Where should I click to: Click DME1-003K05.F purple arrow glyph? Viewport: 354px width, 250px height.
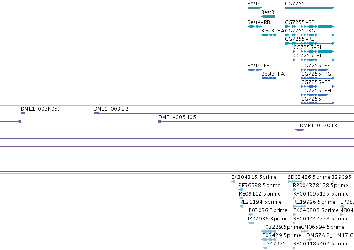tap(23, 113)
